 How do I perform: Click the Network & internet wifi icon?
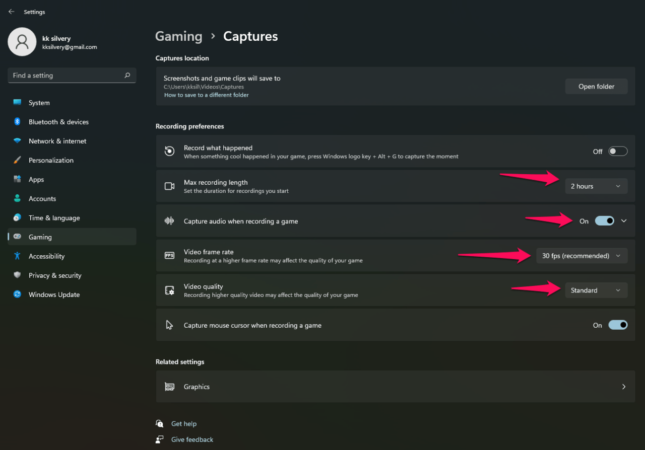[x=17, y=141]
